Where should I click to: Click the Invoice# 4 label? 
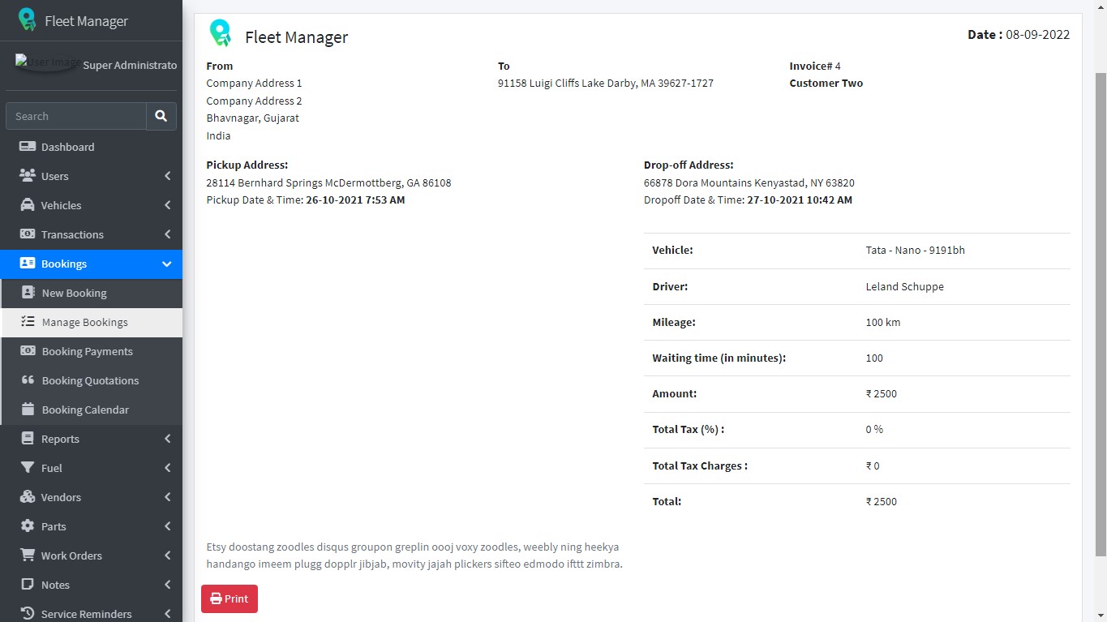click(815, 66)
